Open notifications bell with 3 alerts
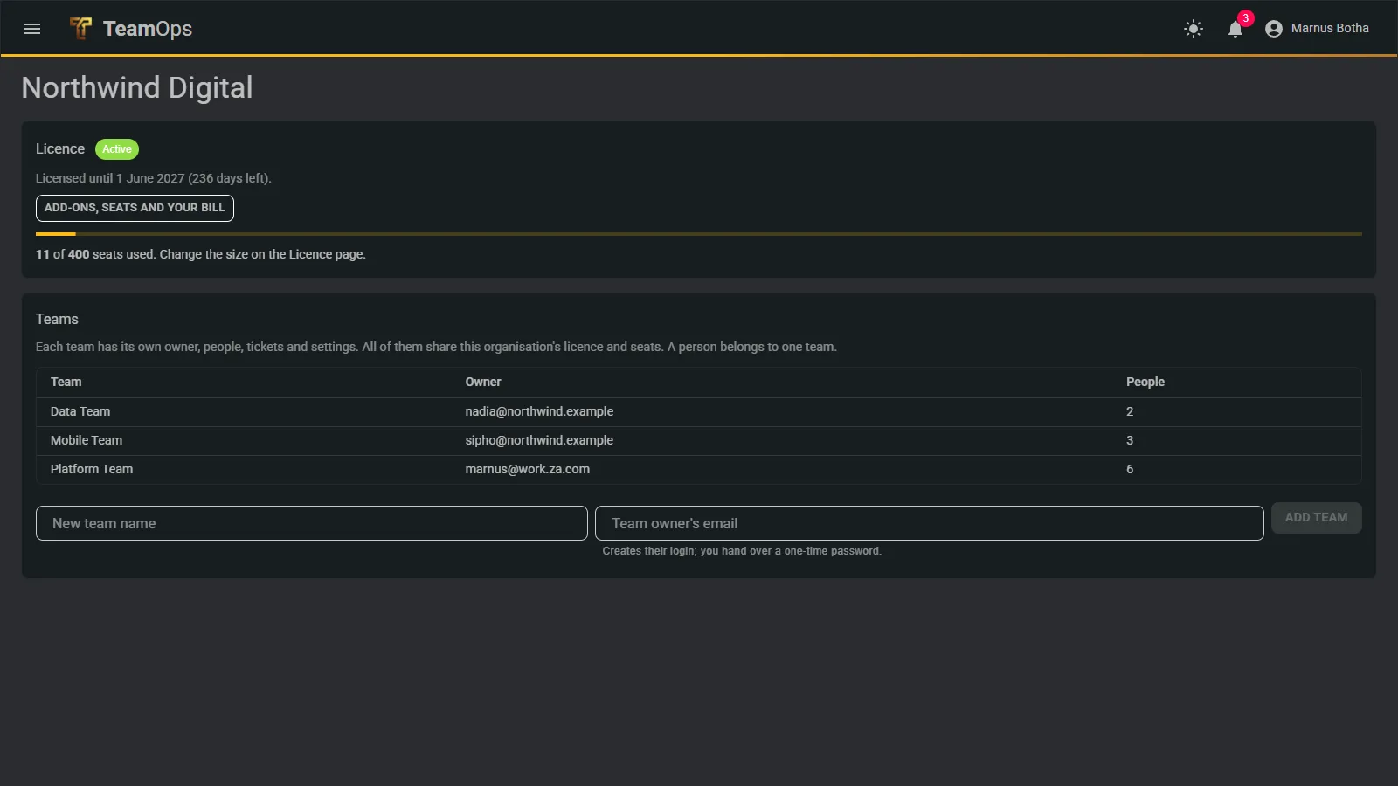 [x=1235, y=29]
